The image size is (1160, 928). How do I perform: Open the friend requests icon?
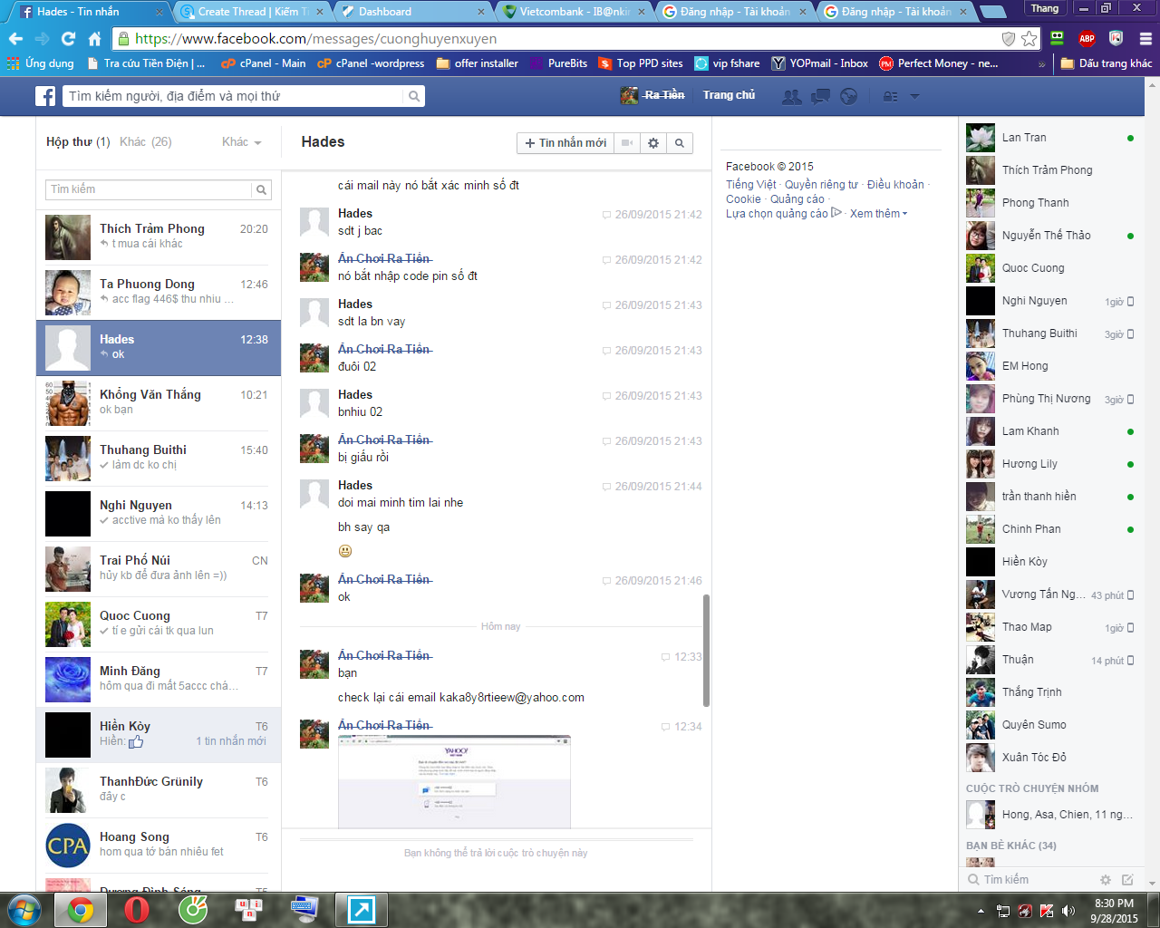click(792, 96)
